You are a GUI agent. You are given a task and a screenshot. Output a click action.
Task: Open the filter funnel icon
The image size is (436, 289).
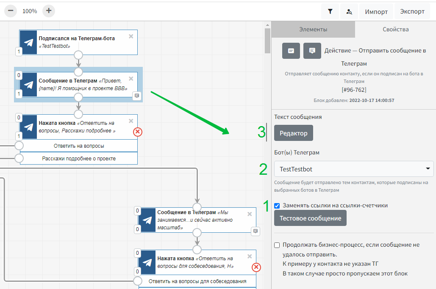[x=330, y=11]
